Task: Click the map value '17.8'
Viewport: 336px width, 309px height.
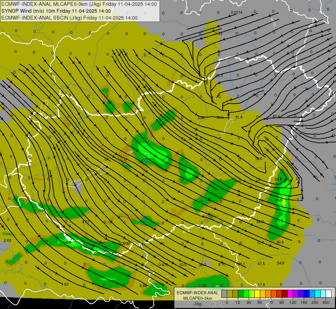Action: coord(261,285)
